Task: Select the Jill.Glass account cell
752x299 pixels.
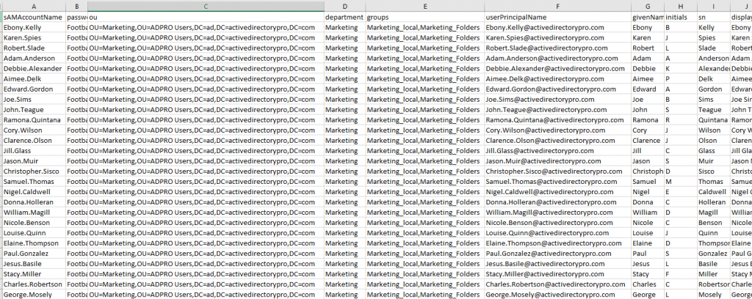Action: [x=34, y=151]
